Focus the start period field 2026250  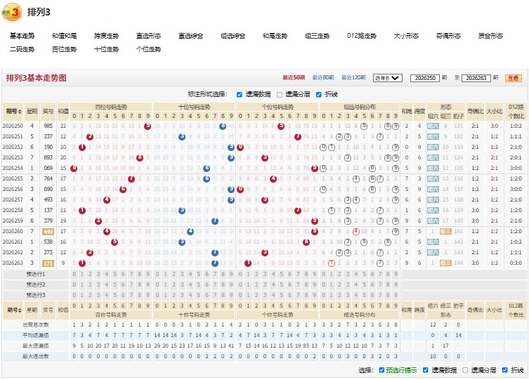tap(425, 78)
